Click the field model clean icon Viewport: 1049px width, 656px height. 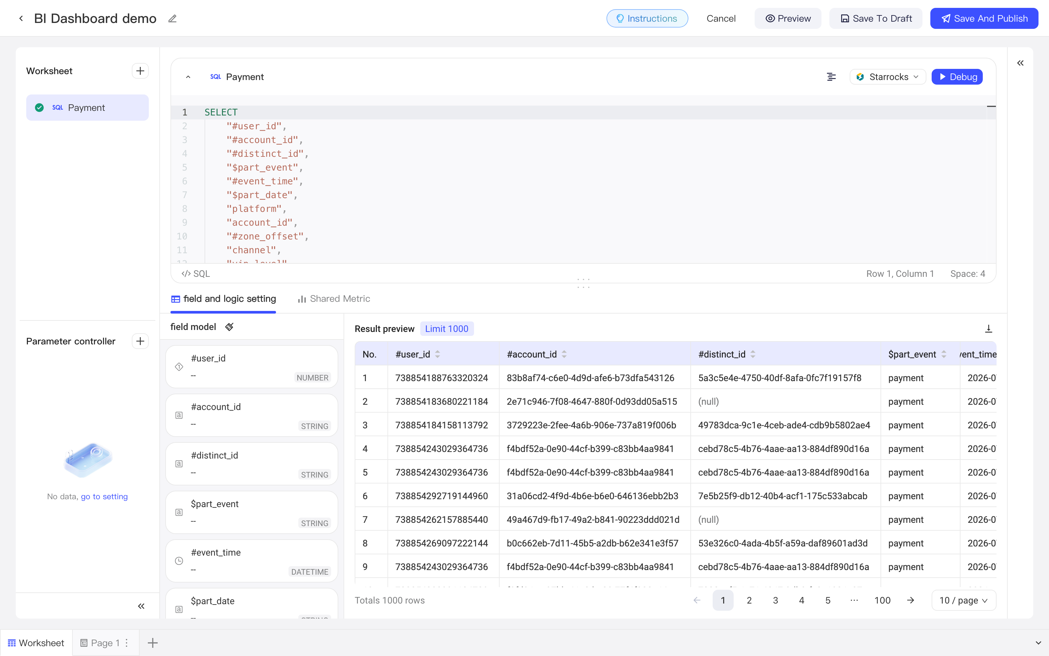point(229,327)
